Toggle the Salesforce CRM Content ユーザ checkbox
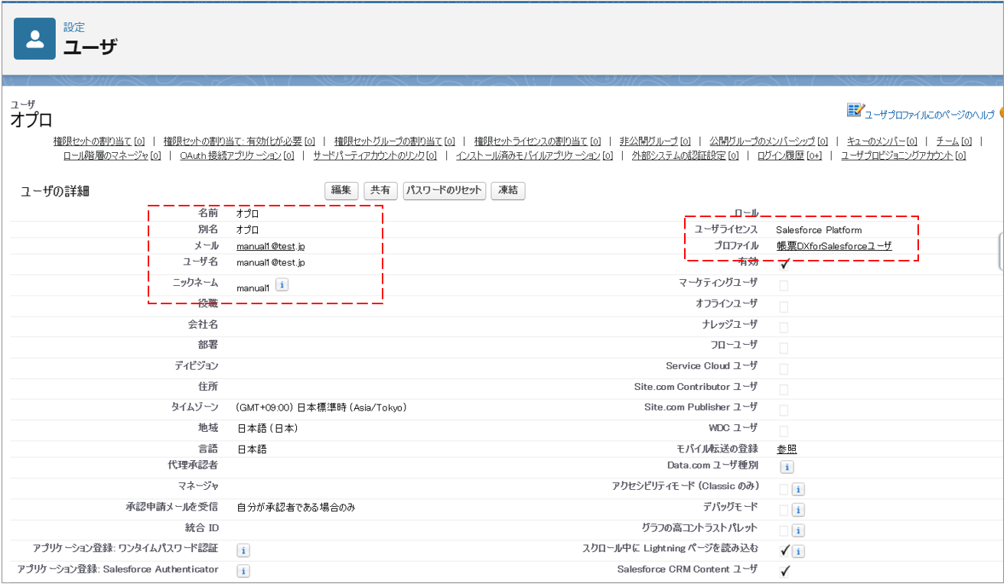The image size is (1007, 584). [784, 571]
